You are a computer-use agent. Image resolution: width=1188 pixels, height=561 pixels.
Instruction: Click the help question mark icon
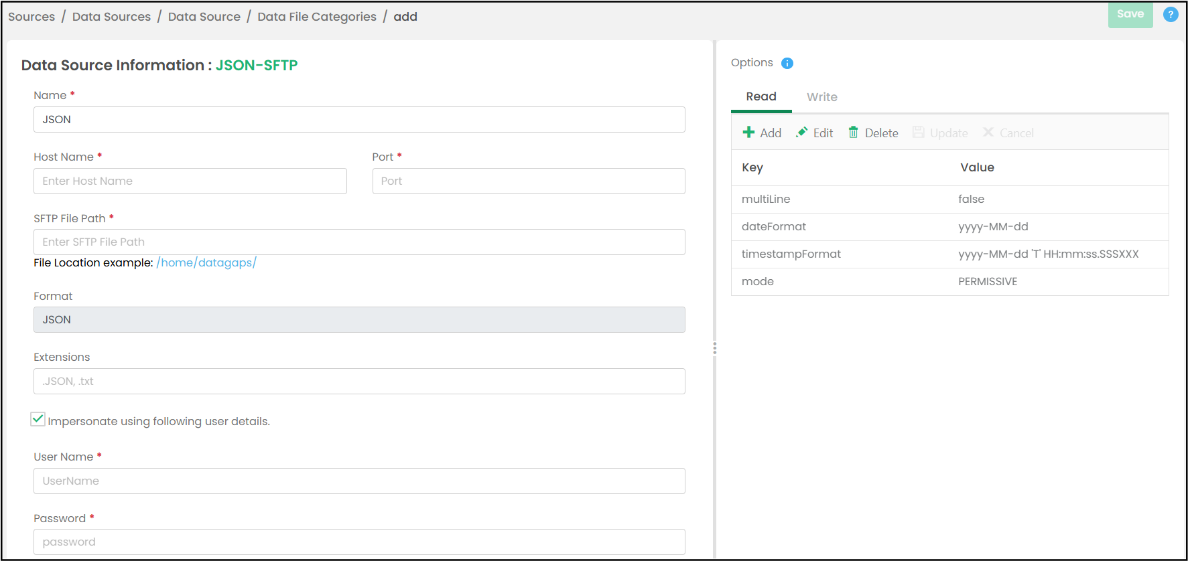pos(1170,15)
